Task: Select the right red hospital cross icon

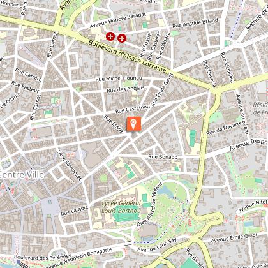Action: 122,38
